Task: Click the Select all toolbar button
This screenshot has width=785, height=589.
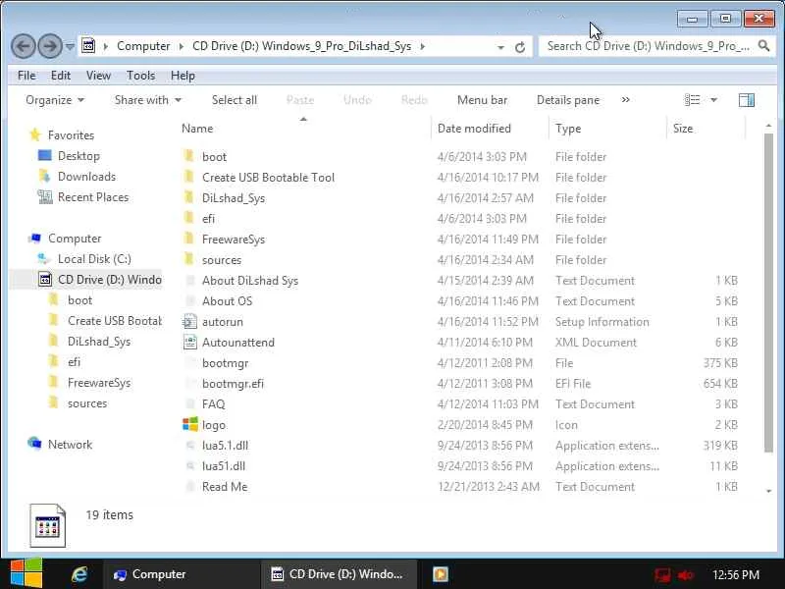Action: (235, 100)
